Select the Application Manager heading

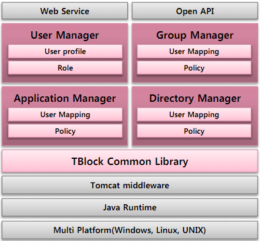pos(65,98)
